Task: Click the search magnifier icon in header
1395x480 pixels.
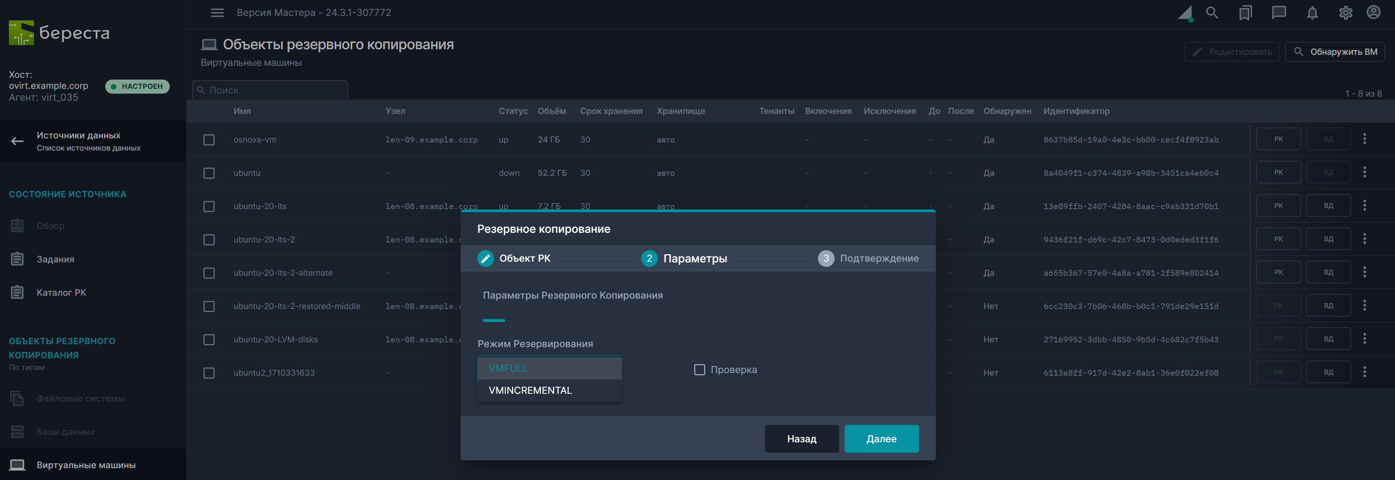Action: pos(1212,13)
